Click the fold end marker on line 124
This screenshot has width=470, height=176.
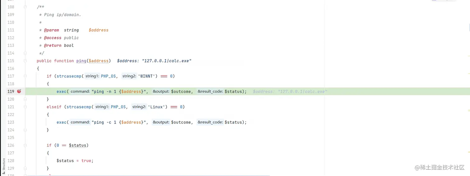click(x=25, y=130)
